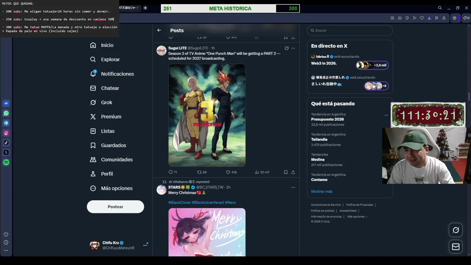Focus the Buscar search field
Viewport: 471px width, 265px height.
pyautogui.click(x=350, y=30)
